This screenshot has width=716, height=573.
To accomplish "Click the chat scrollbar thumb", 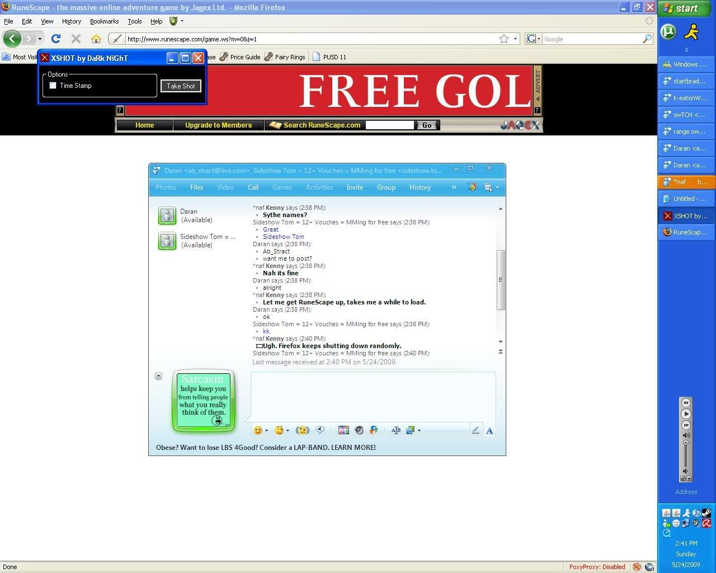I will tap(501, 279).
